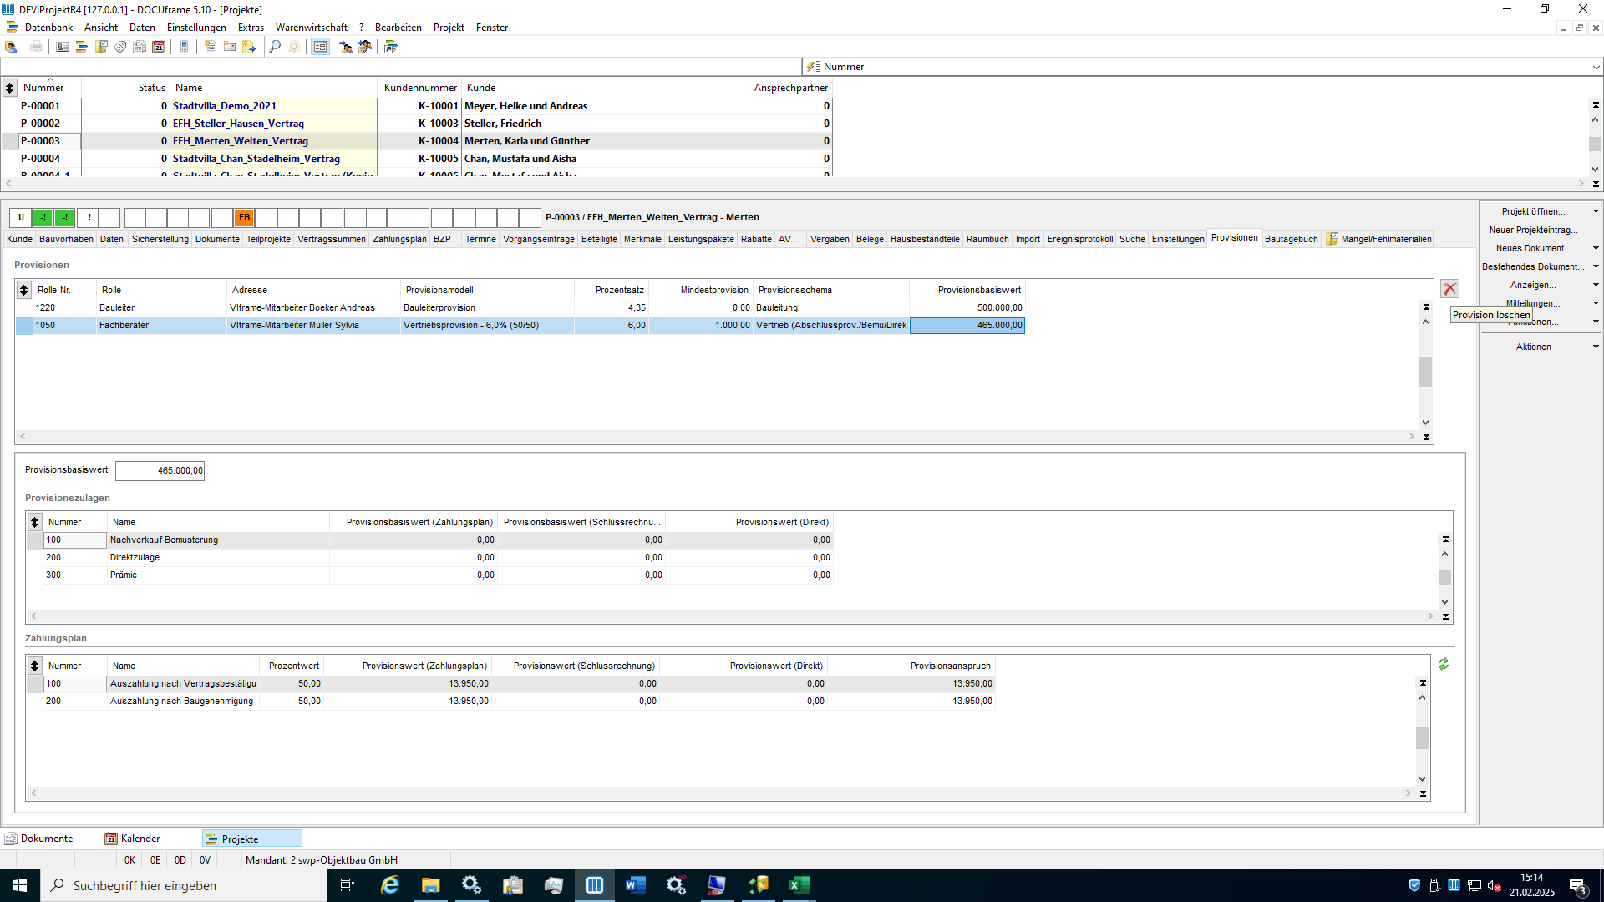The height and width of the screenshot is (902, 1604).
Task: Open the Datenbank menu
Action: tap(48, 28)
